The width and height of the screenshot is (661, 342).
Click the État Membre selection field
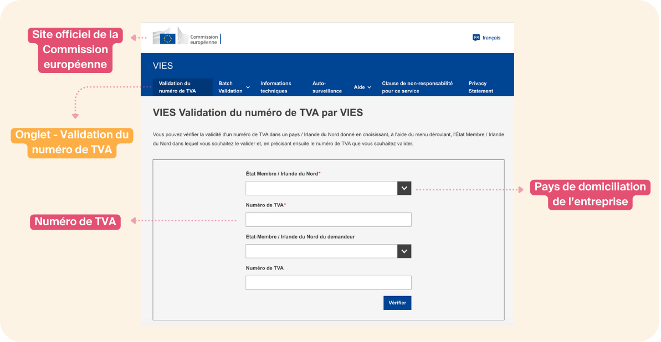click(x=321, y=188)
